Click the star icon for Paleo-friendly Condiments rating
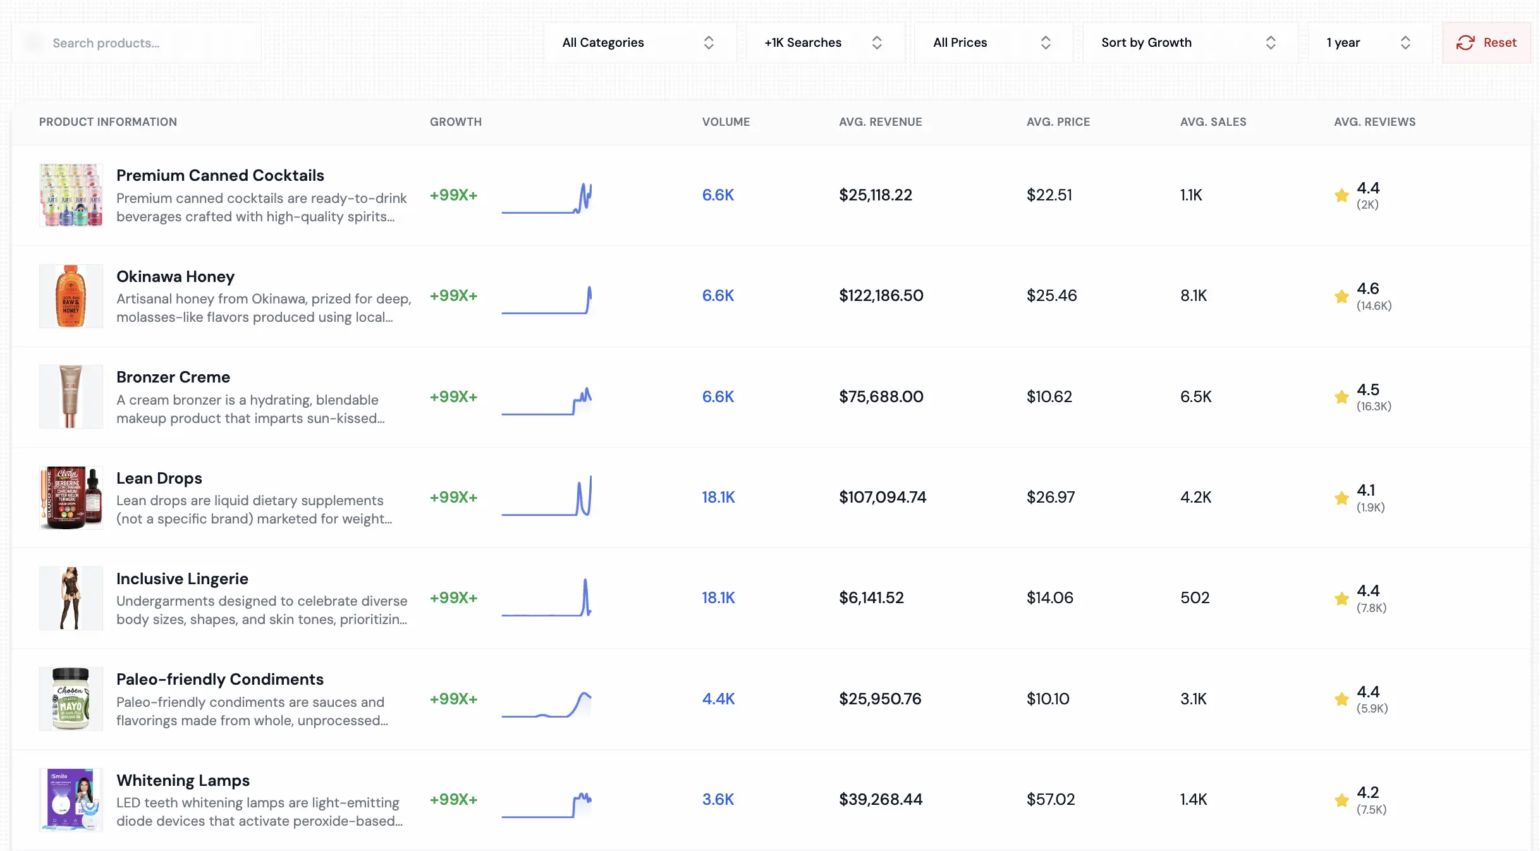Screen dimensions: 1540x851 [1341, 700]
